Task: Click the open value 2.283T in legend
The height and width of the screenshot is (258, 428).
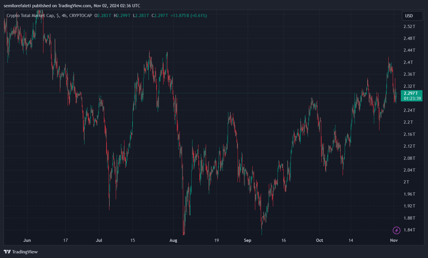Action: pyautogui.click(x=104, y=16)
